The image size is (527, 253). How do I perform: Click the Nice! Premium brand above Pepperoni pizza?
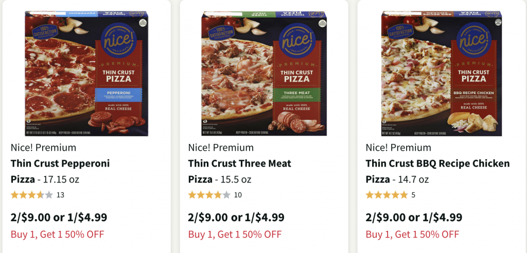click(x=43, y=148)
